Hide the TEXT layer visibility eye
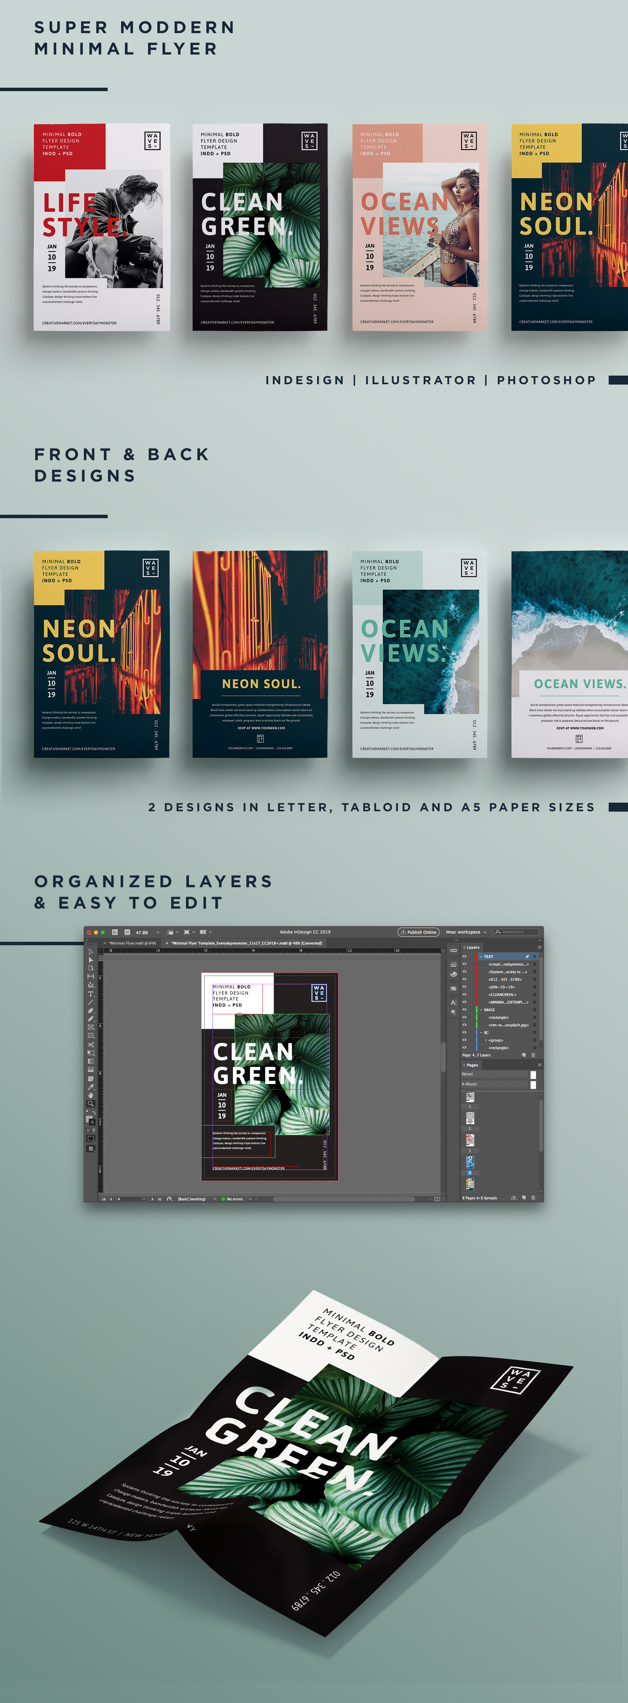 pyautogui.click(x=464, y=957)
